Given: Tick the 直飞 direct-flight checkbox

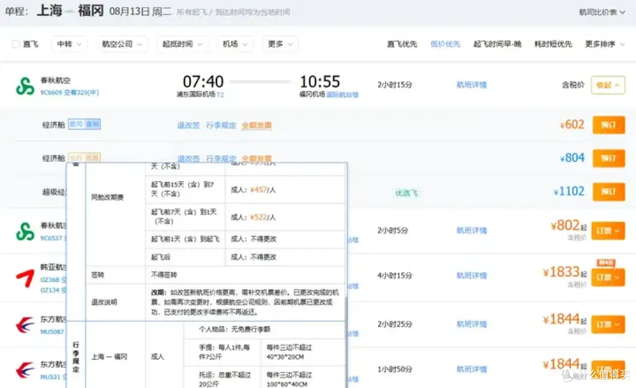Looking at the screenshot, I should tap(16, 44).
